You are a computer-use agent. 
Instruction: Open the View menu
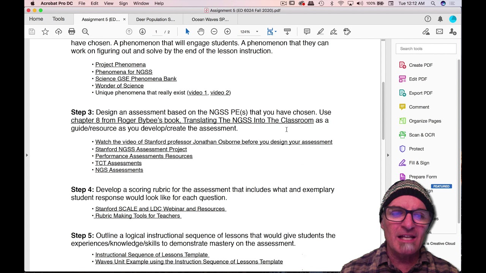click(109, 3)
